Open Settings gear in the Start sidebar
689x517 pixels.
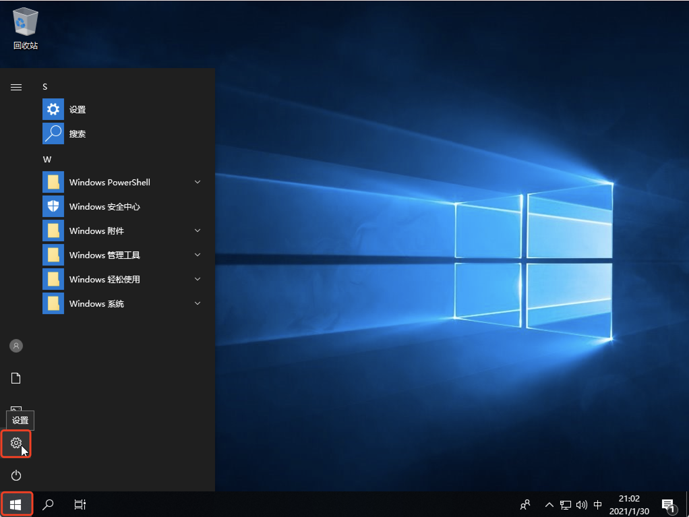point(16,443)
